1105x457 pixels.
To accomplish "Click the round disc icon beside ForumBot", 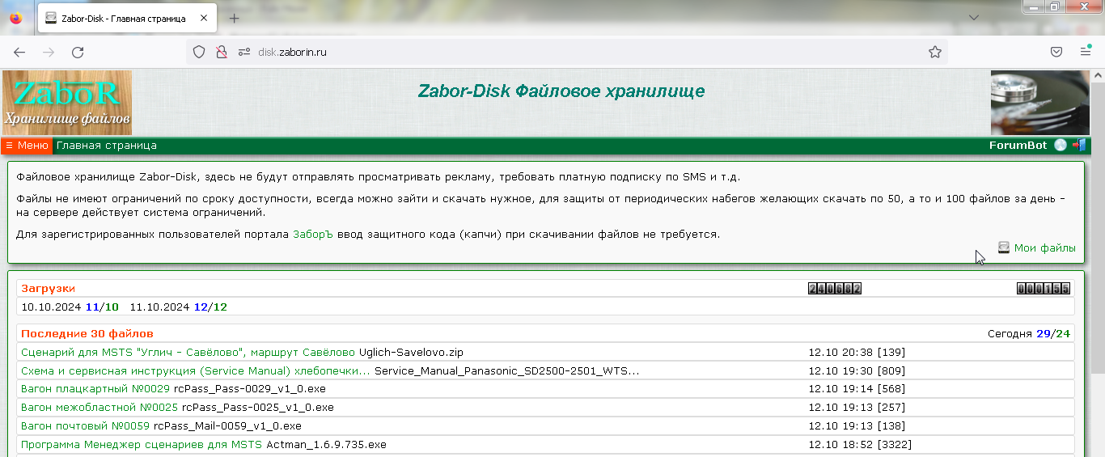I will click(1061, 146).
